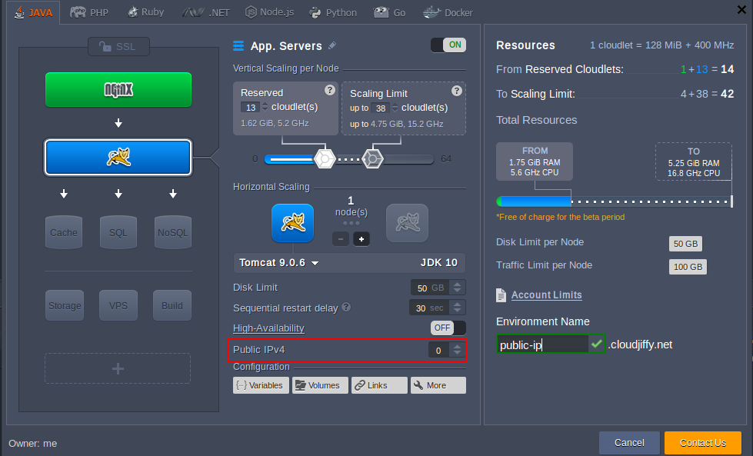
Task: Toggle High-Availability OFF switch
Action: point(448,328)
